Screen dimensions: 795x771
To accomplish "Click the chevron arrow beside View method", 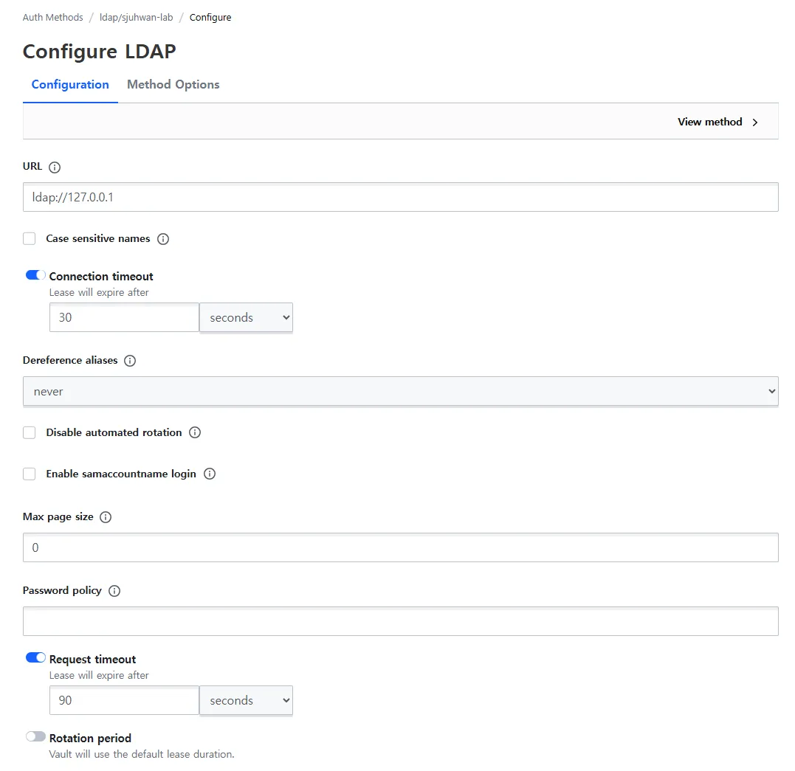I will 755,122.
